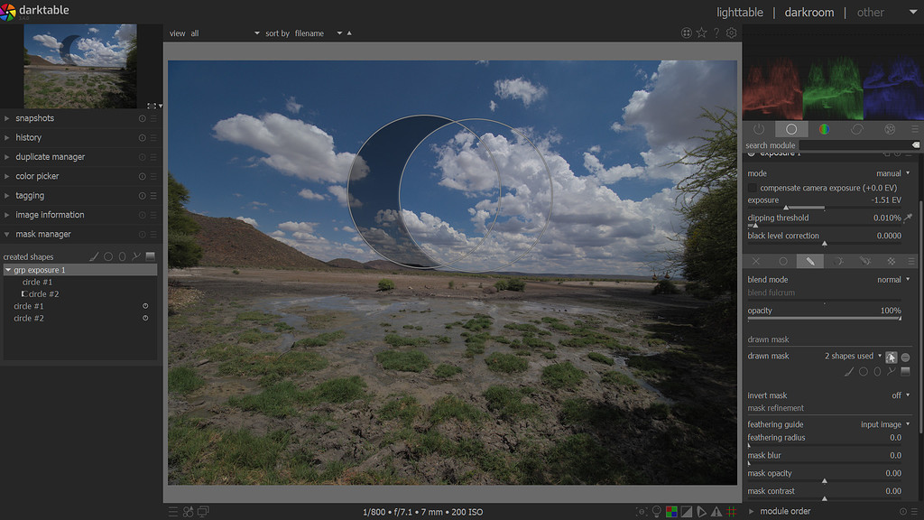
Task: Click the exposure slider
Action: (x=824, y=208)
